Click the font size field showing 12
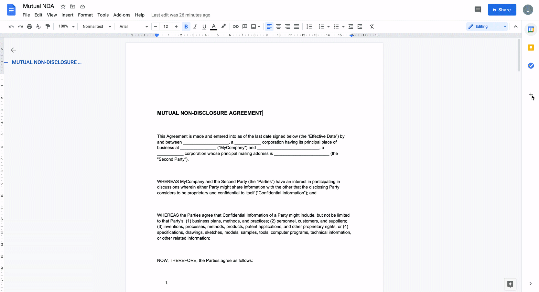The image size is (539, 292). point(166,27)
